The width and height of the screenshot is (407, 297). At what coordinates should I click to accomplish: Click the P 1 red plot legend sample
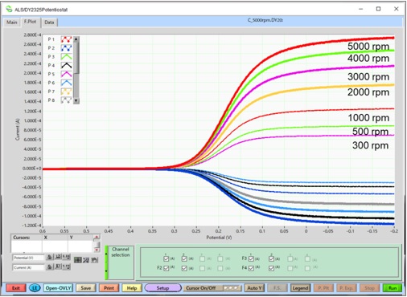[66, 39]
